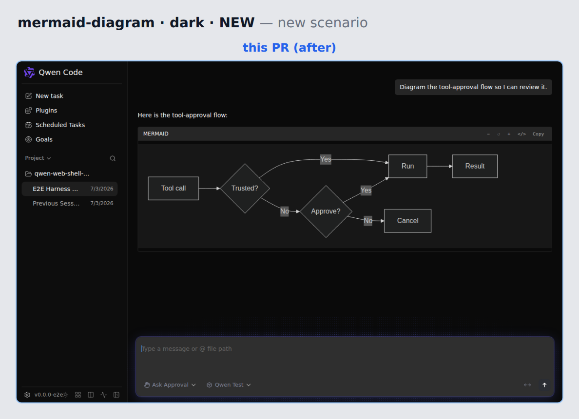
Task: Click the 7/3/2026 date of E2E Harness
Action: pyautogui.click(x=102, y=189)
